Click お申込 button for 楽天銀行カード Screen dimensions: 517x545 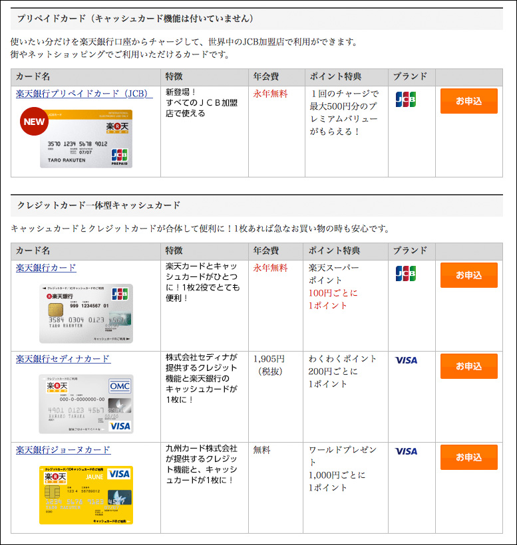coord(468,275)
